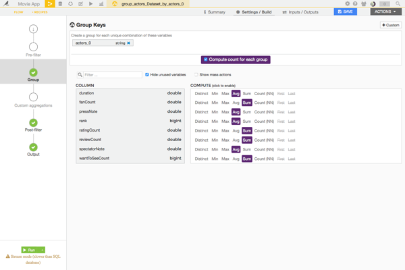Open the Flow icon in top bar
This screenshot has width=405, height=270.
pyautogui.click(x=50, y=3)
